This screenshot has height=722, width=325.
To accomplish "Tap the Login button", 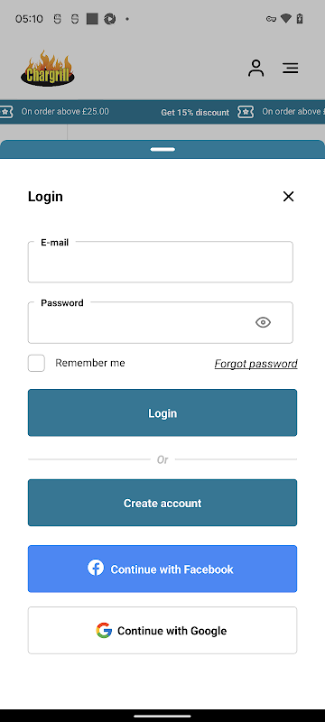I will click(x=162, y=412).
